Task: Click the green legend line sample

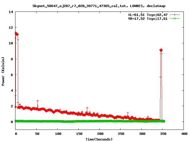Action: [x=175, y=18]
